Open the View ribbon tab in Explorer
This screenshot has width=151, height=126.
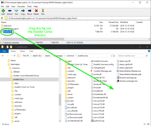point(31,51)
